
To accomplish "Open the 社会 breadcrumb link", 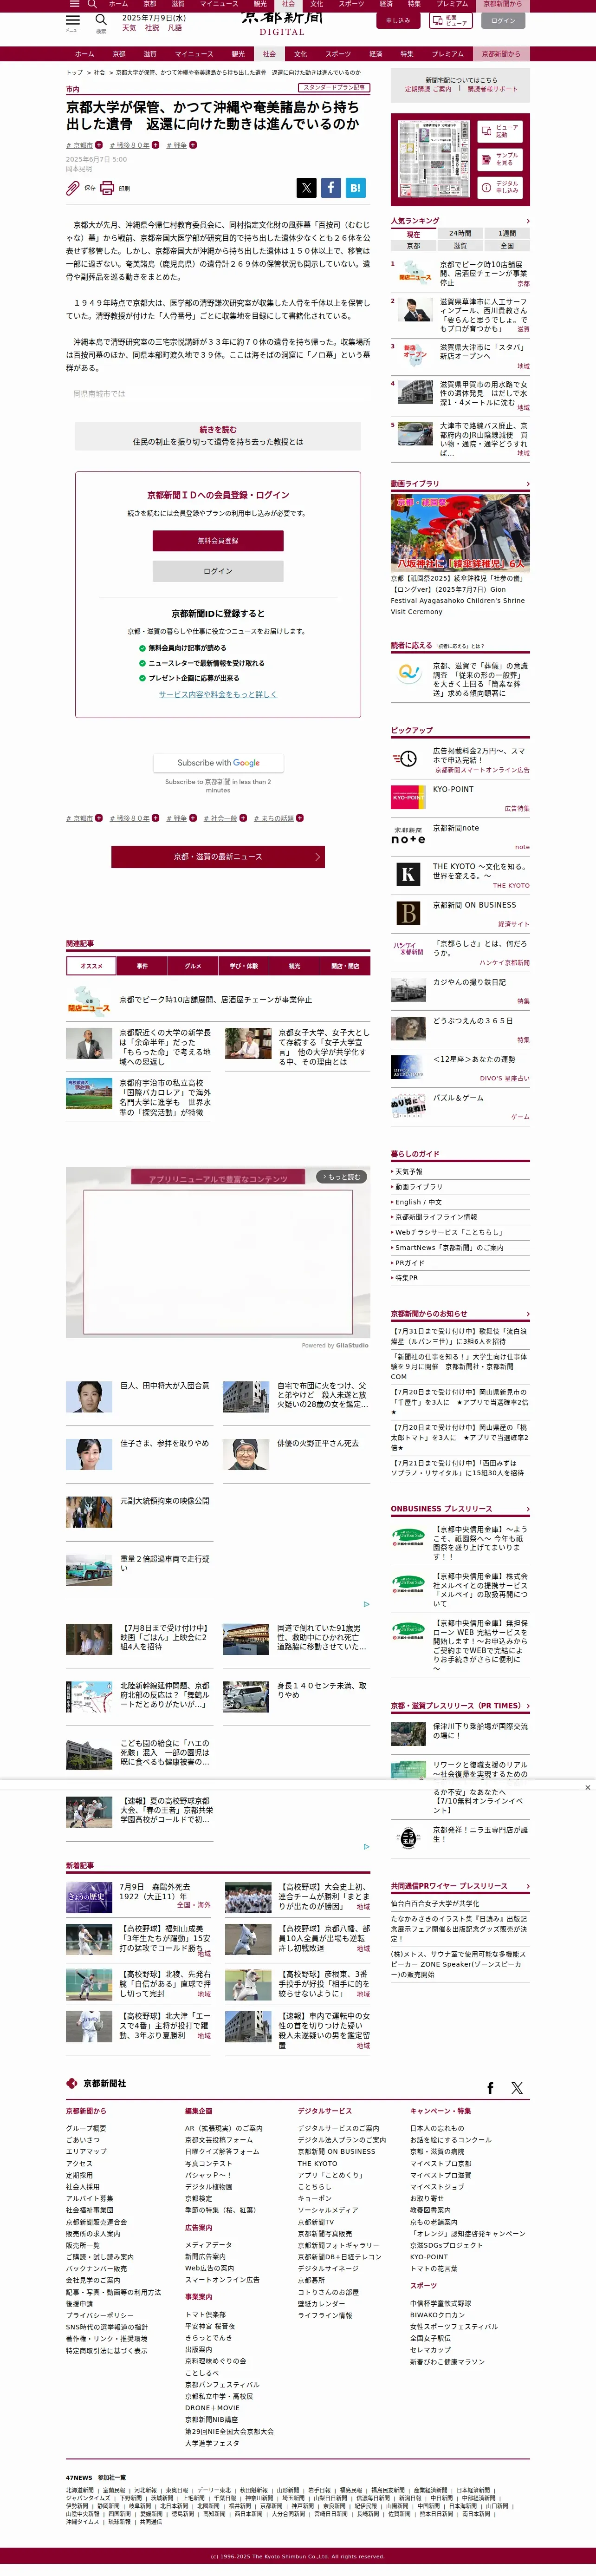I will [x=99, y=73].
